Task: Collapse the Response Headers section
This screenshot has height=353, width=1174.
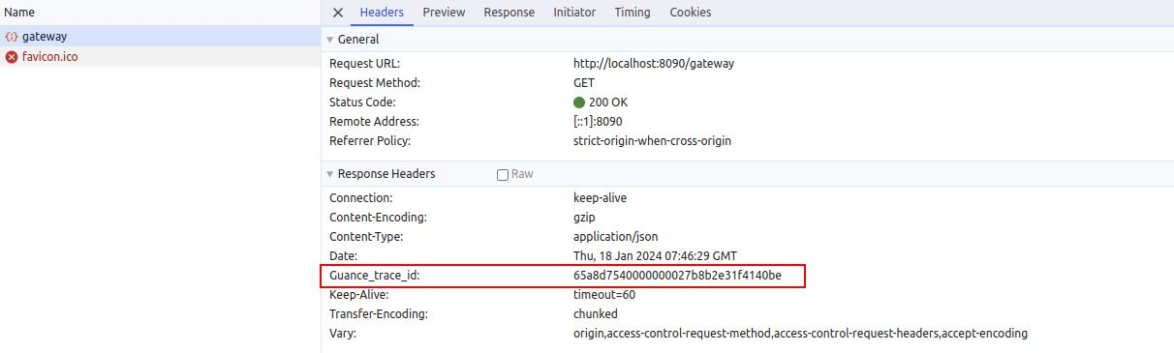Action: tap(330, 174)
